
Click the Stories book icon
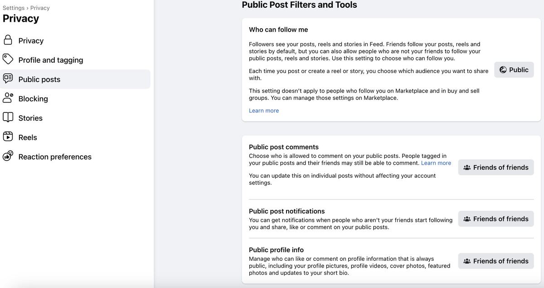(8, 117)
